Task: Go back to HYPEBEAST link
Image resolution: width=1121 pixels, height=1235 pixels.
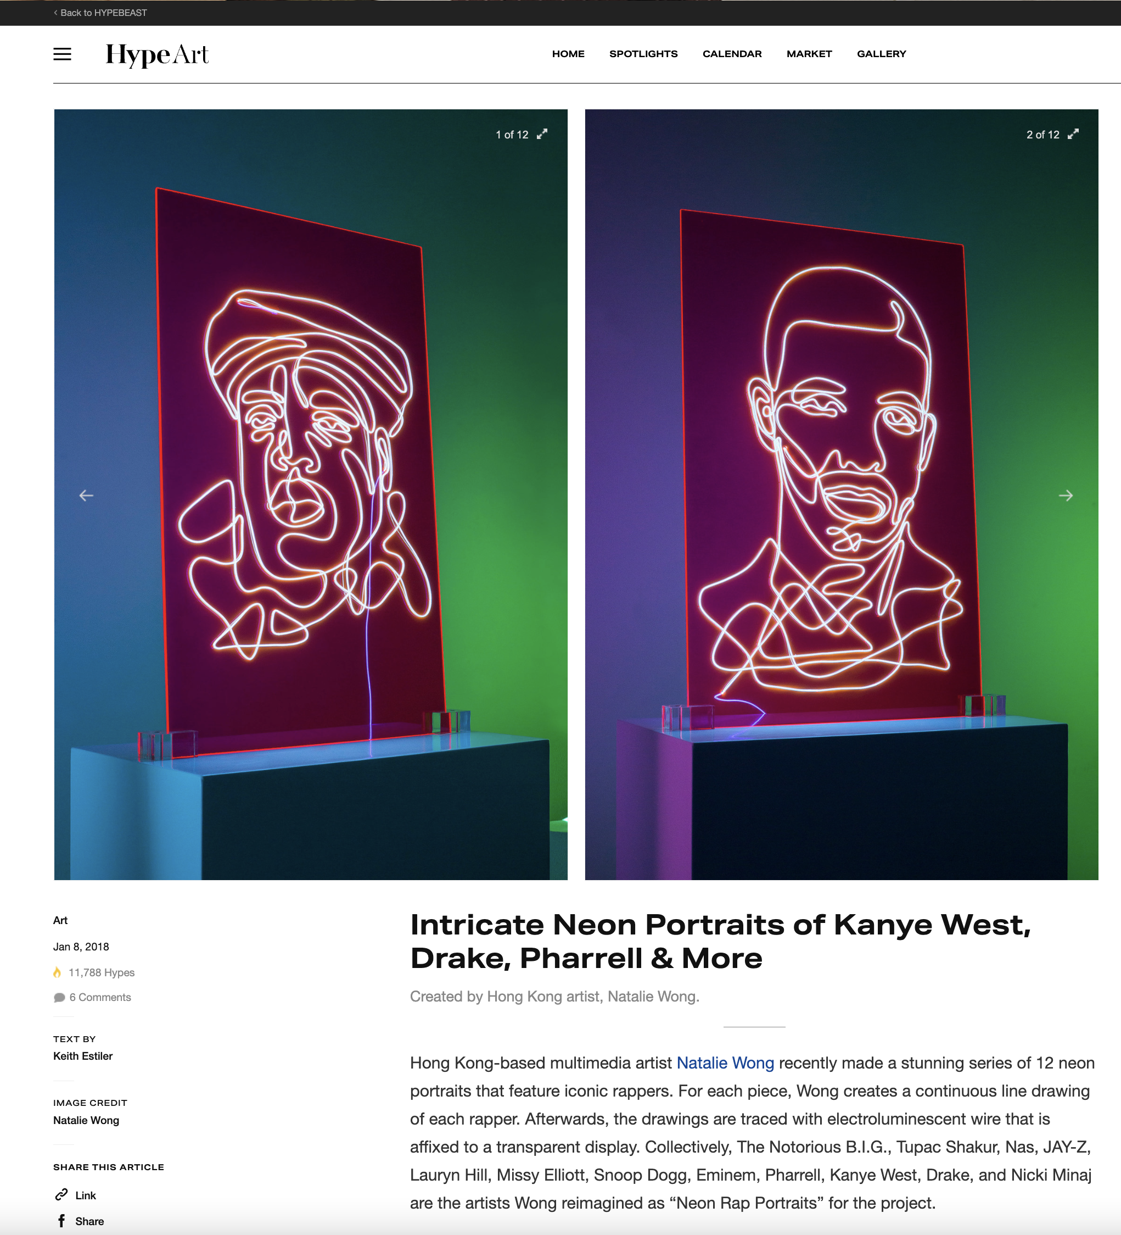Action: [100, 13]
